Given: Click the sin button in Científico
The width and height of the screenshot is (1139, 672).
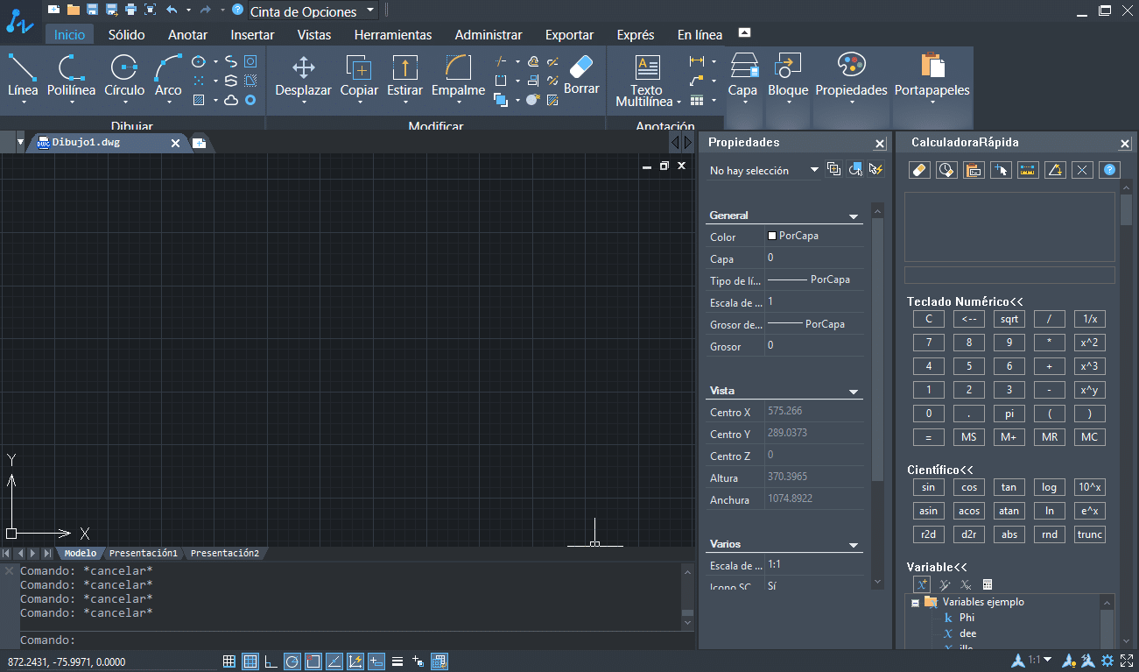Looking at the screenshot, I should [929, 487].
